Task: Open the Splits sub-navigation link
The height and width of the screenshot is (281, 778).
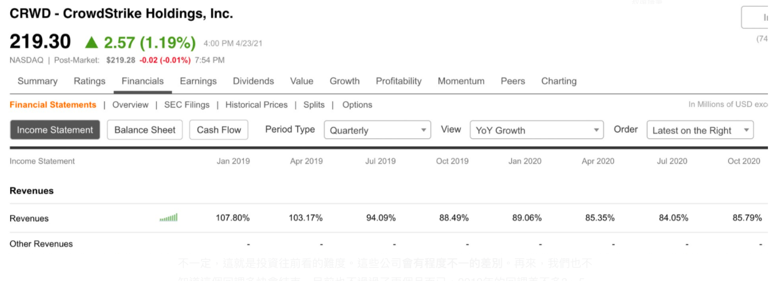Action: (314, 105)
